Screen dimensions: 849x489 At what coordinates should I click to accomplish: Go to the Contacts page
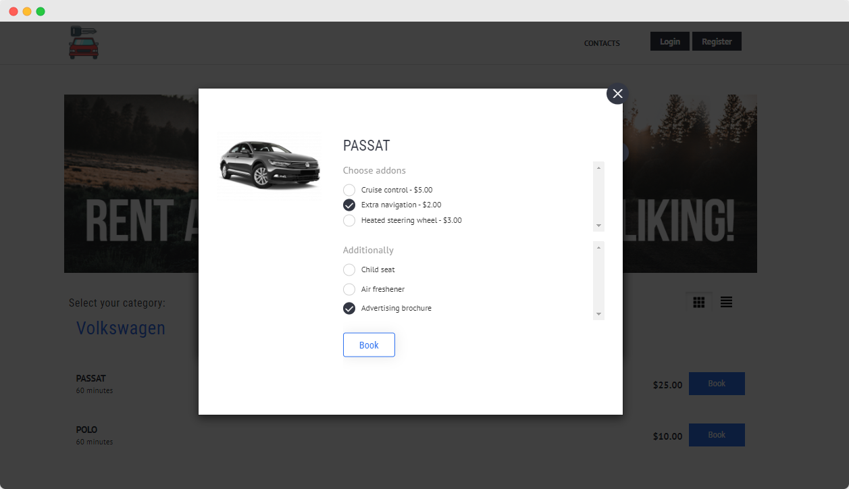(x=602, y=43)
